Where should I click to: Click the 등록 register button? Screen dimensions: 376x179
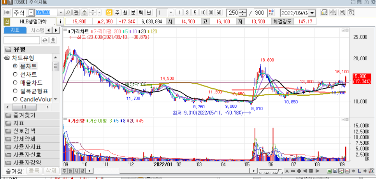34,170
